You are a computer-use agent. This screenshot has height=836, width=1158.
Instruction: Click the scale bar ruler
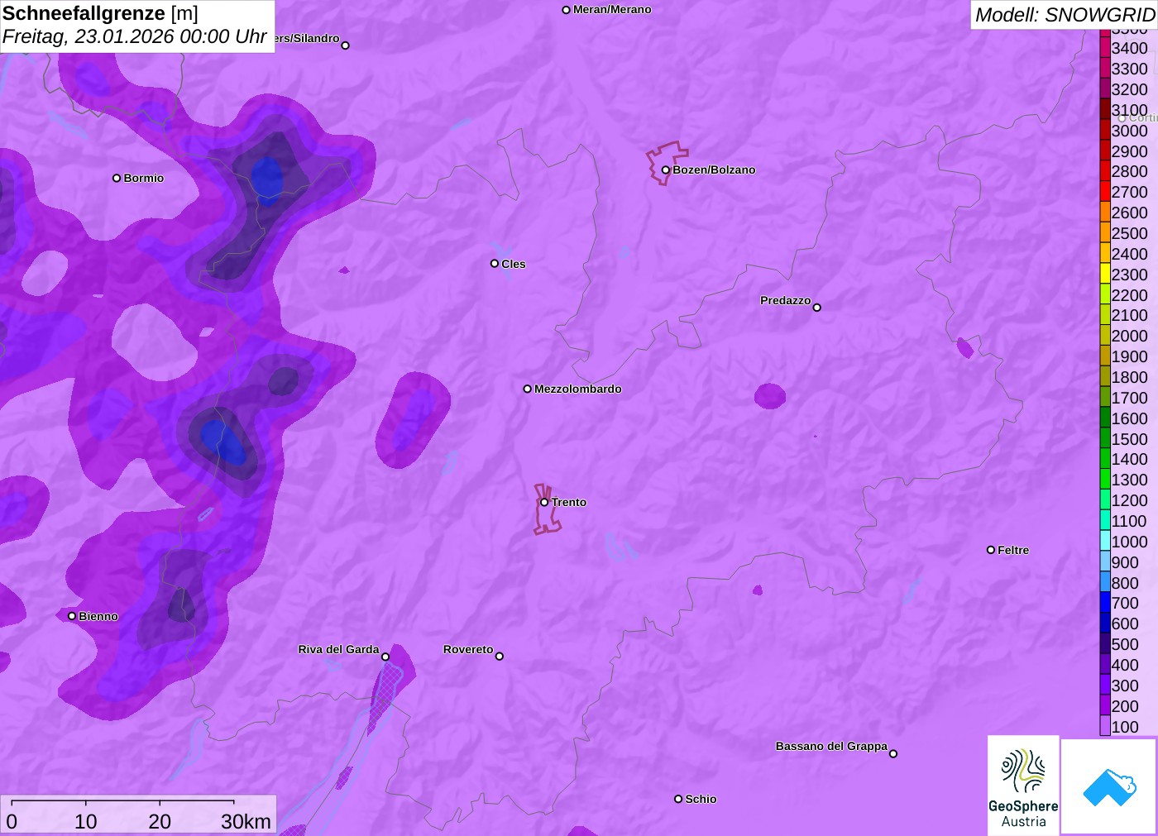point(122,802)
